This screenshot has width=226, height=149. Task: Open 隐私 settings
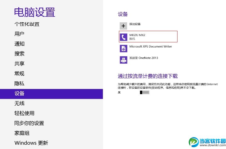(x=19, y=84)
